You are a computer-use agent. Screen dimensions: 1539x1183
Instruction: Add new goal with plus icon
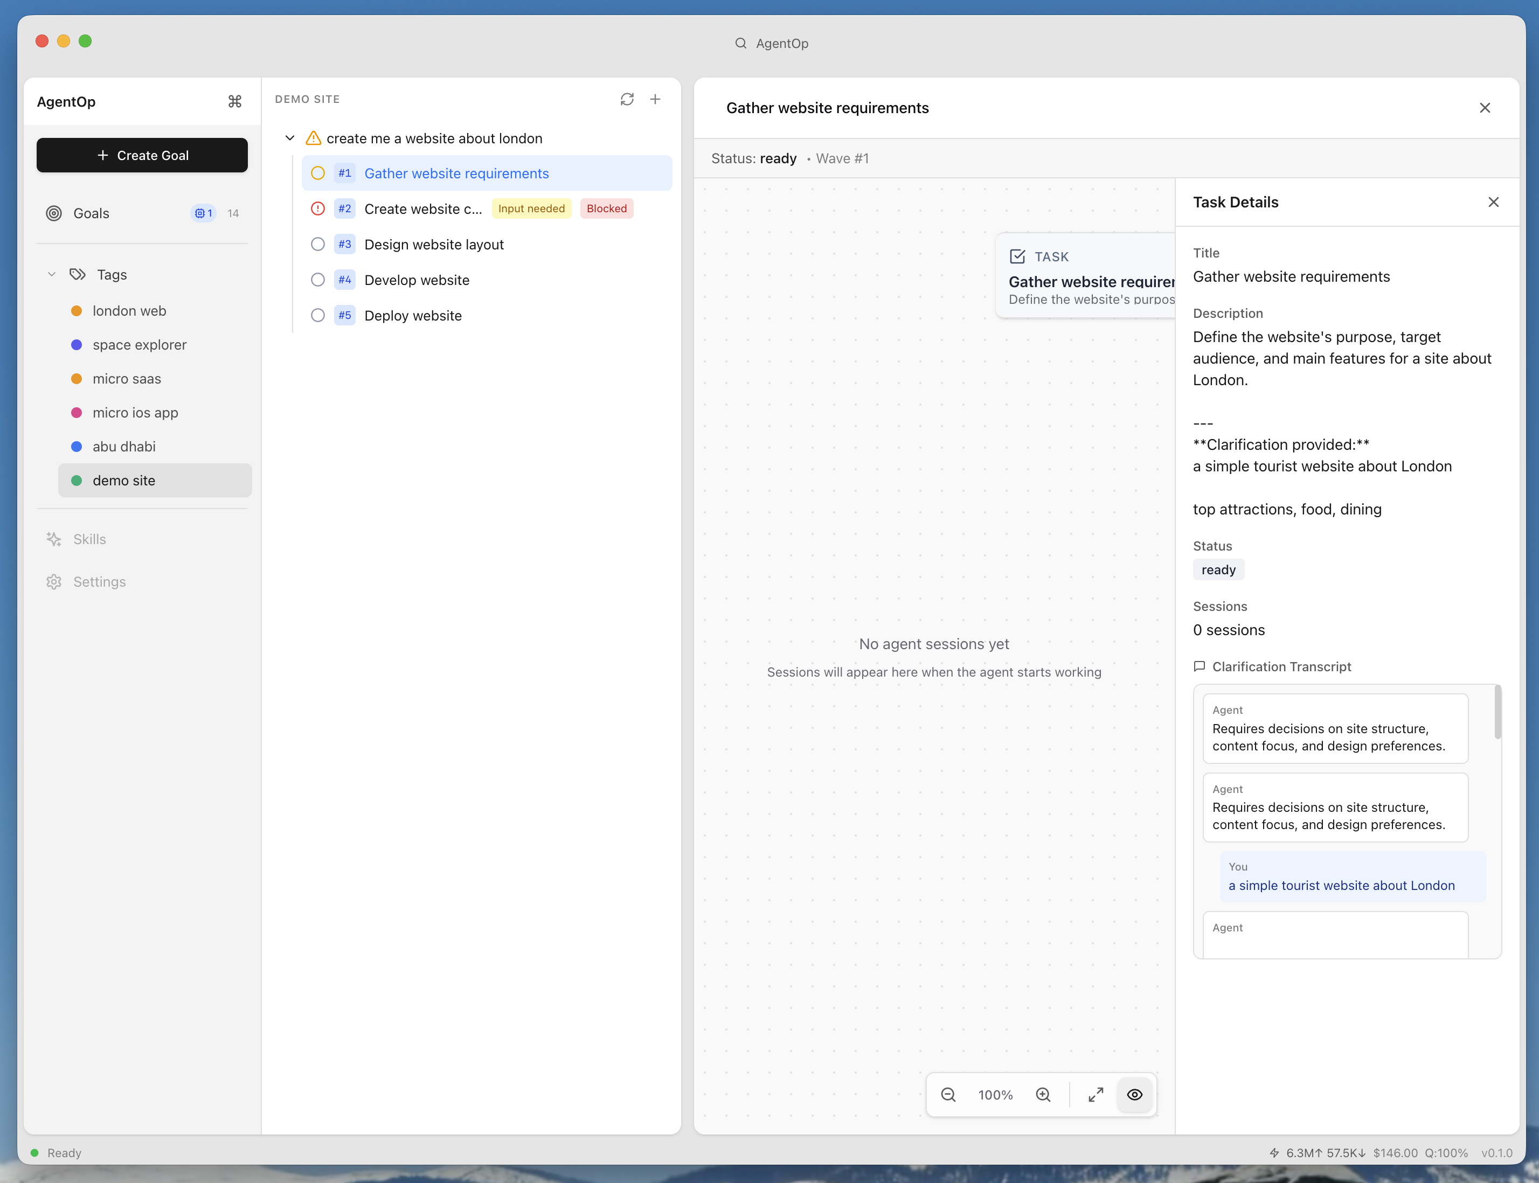655,99
